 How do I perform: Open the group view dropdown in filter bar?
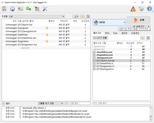[x=50, y=103]
